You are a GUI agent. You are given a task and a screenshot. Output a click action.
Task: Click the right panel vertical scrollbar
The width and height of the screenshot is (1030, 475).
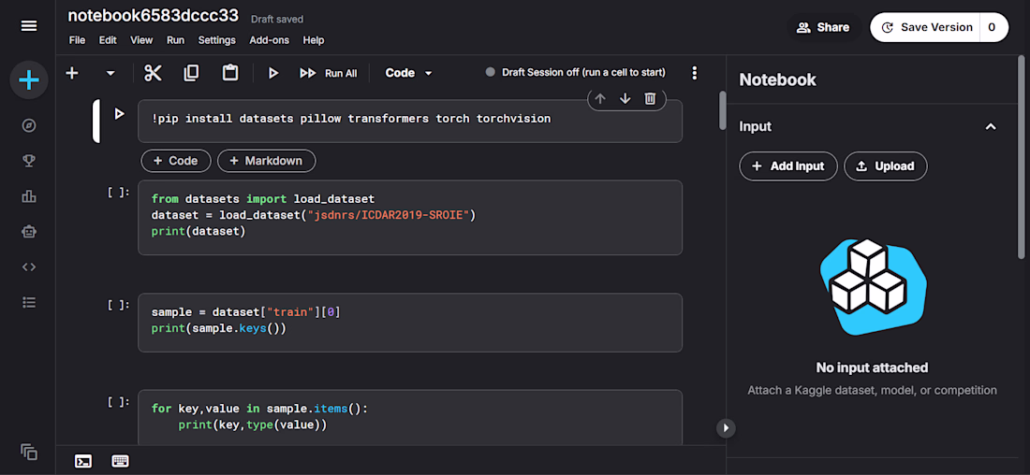point(1021,157)
